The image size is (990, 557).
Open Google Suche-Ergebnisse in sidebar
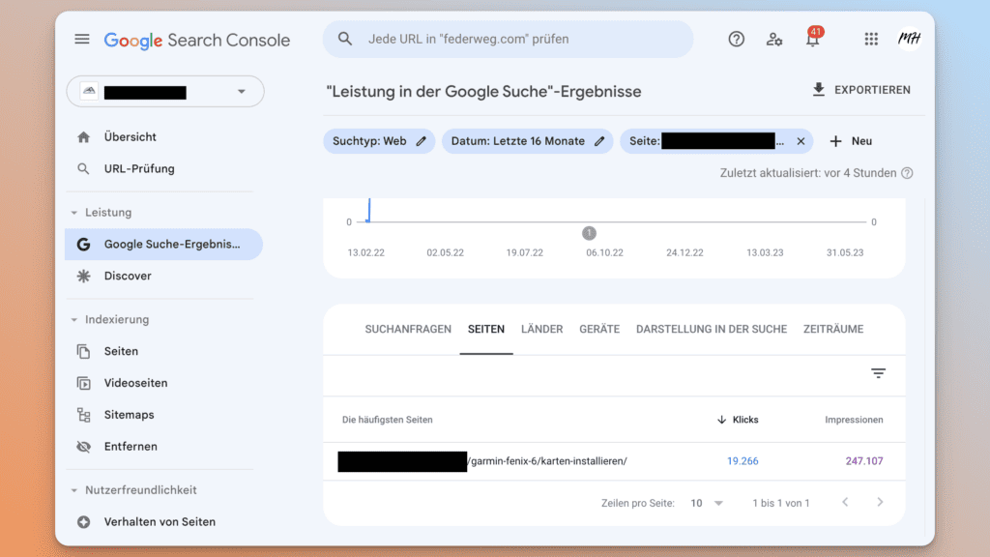[163, 245]
